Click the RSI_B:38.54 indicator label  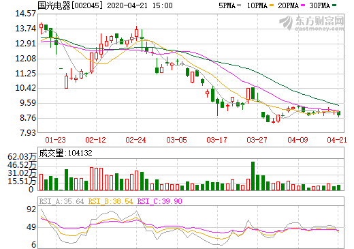click(110, 201)
